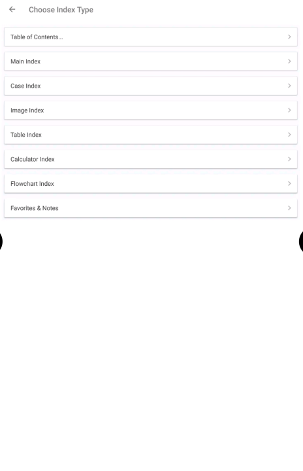Go back using the arrow icon

point(12,10)
